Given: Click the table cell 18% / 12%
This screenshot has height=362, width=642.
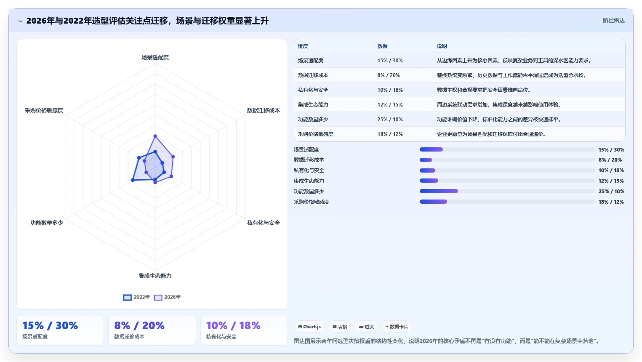Looking at the screenshot, I should point(390,134).
